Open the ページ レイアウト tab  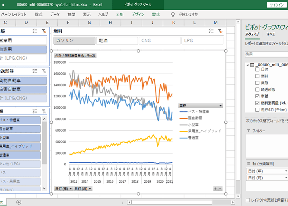tap(13, 14)
